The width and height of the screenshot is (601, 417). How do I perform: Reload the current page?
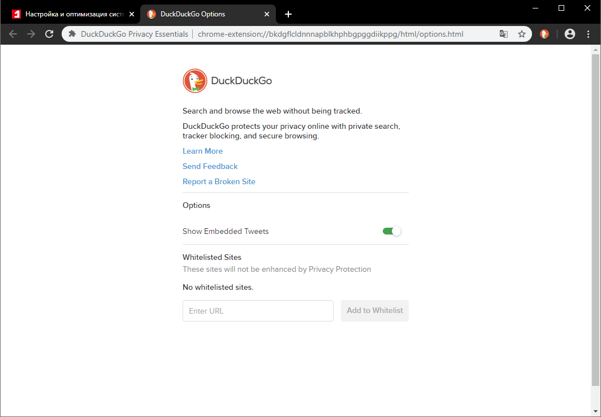pos(49,34)
